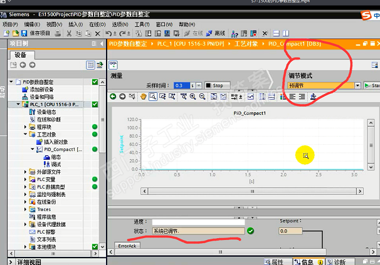This screenshot has height=265, width=380.
Task: Click the Start tuning button
Action: (x=372, y=85)
